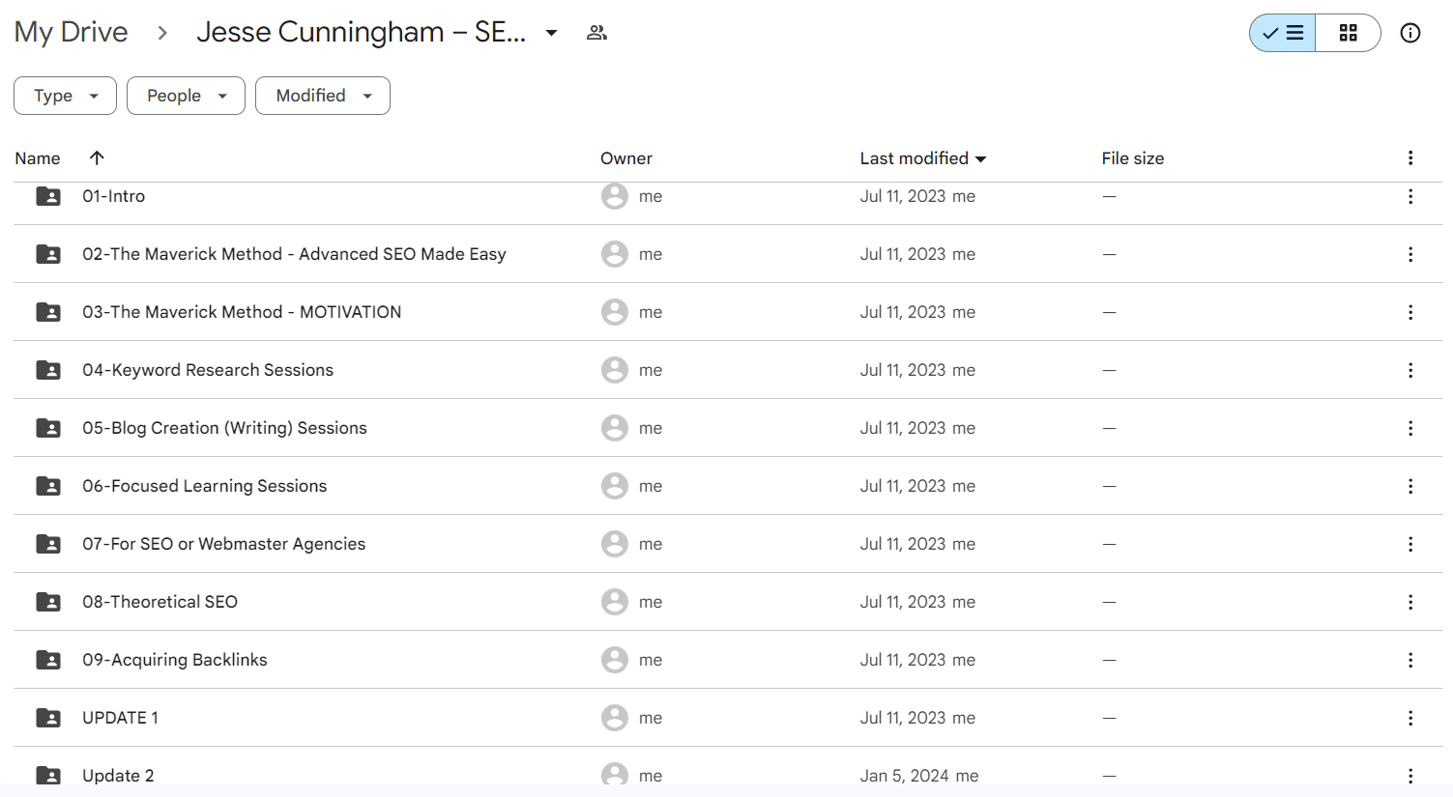Open more actions for 03-The Maverick Method MOTIVATION
This screenshot has width=1453, height=797.
[1410, 312]
